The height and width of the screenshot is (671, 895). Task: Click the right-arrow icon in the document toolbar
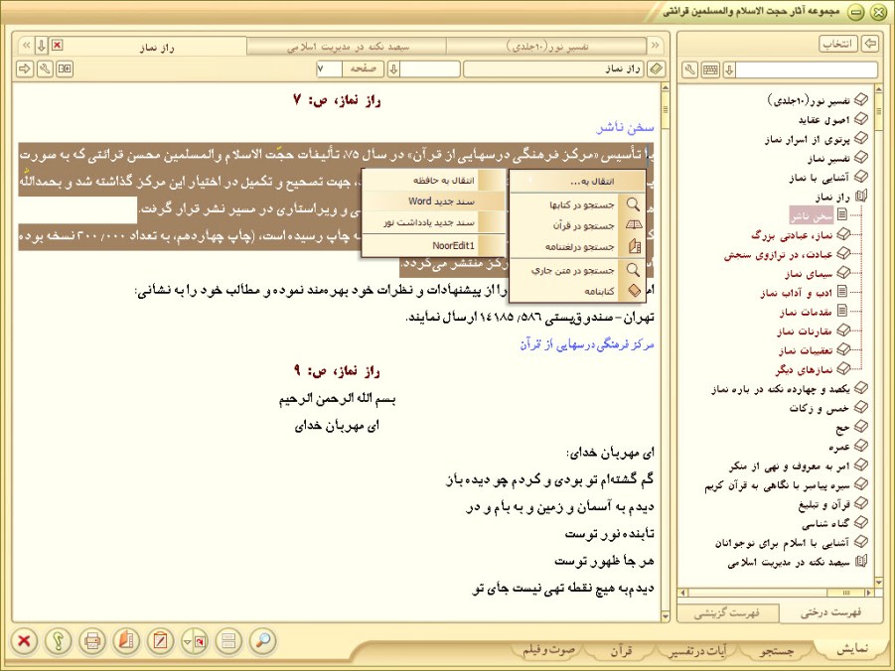coord(25,69)
